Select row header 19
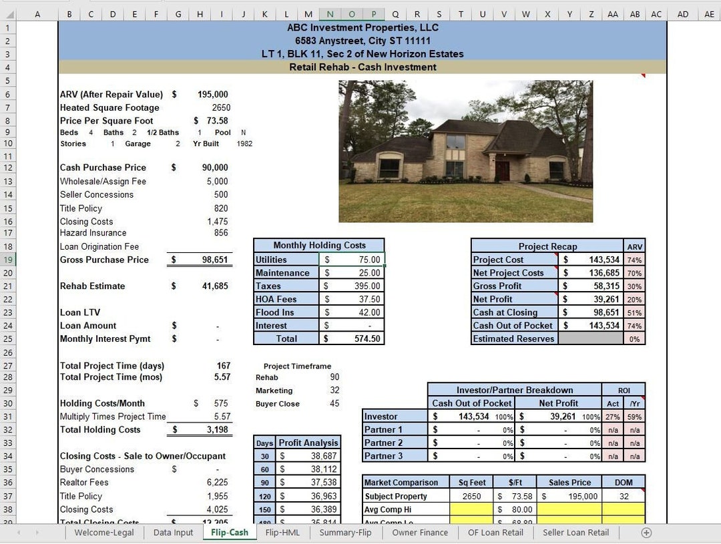This screenshot has height=544, width=721. (7, 260)
